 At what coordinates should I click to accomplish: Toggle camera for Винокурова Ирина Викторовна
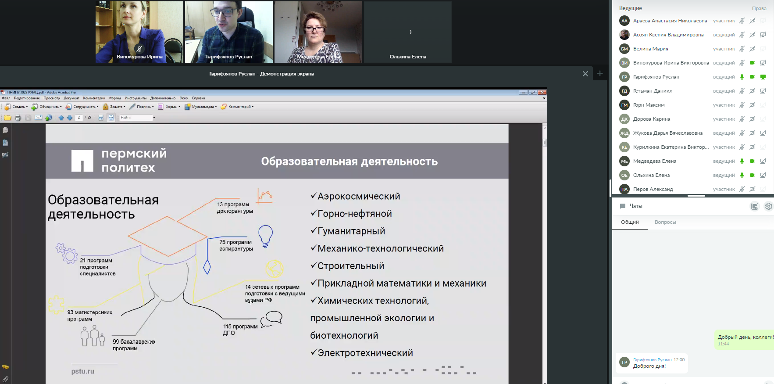click(x=753, y=63)
